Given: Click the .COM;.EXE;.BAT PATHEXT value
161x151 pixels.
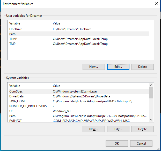Looking at the screenshot, I should coord(91,121).
